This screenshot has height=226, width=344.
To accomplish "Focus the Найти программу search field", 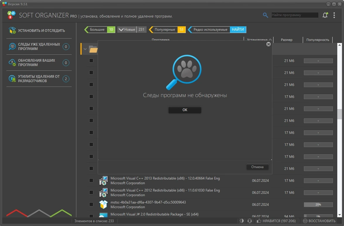I will tap(295, 15).
